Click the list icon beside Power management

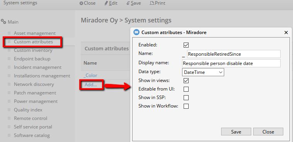click(9, 101)
